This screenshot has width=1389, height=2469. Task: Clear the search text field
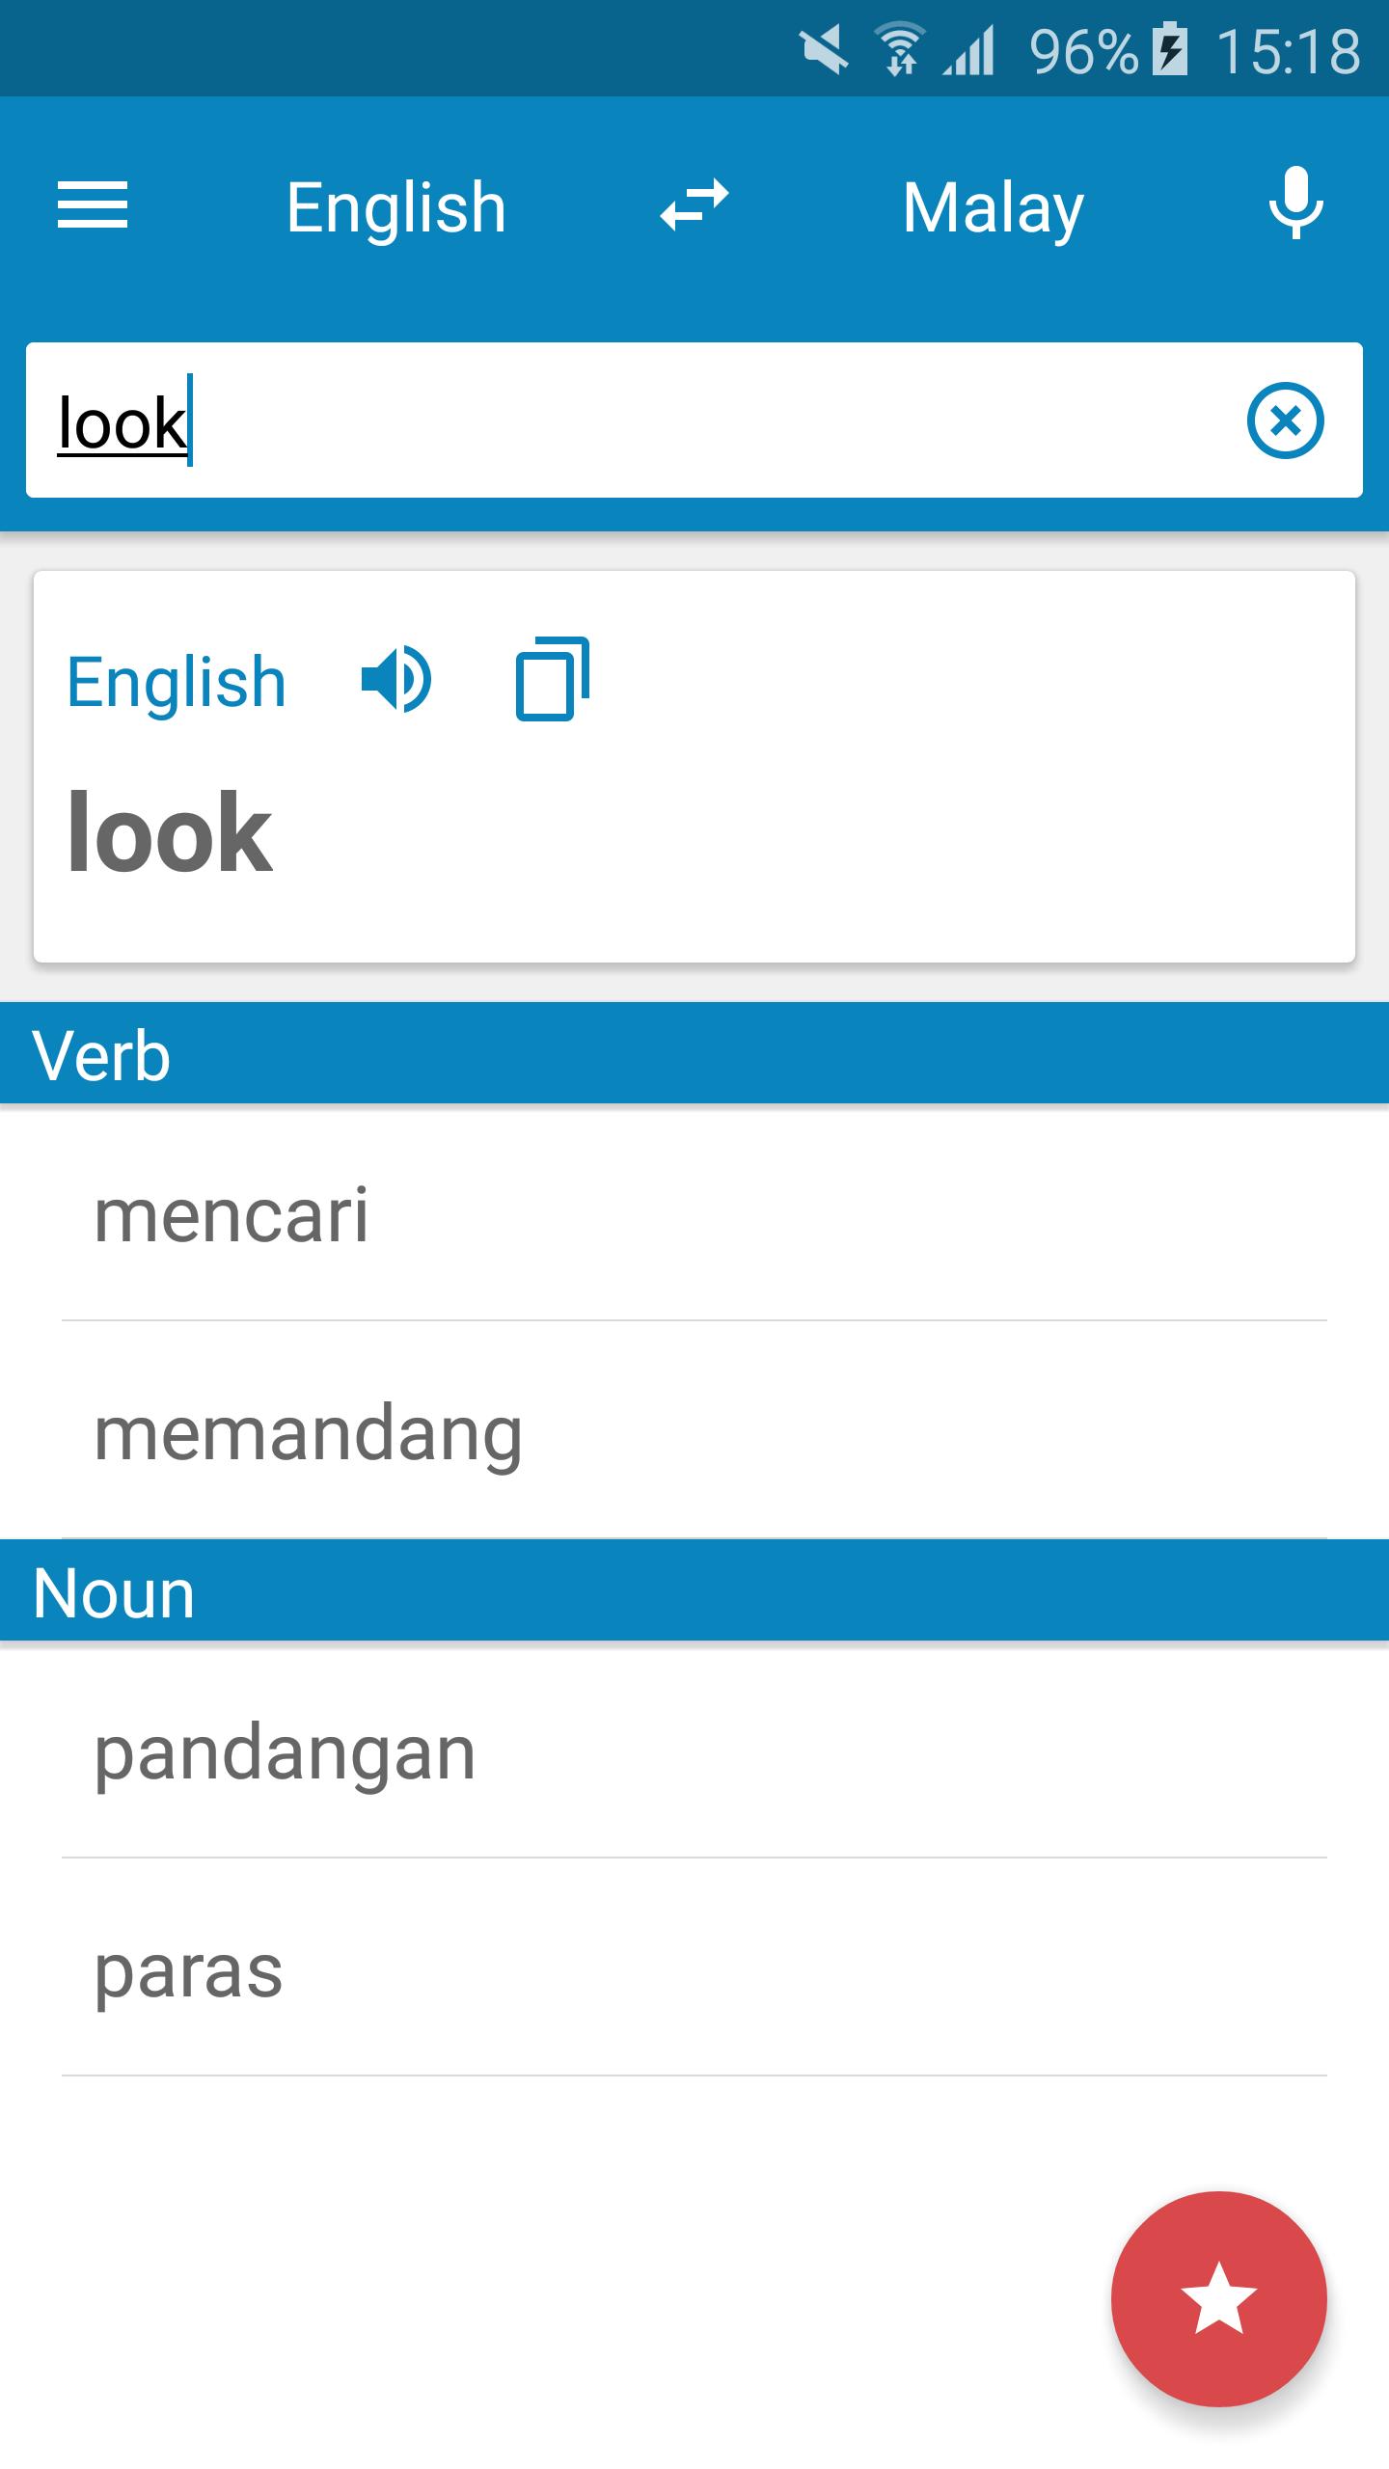point(1285,421)
